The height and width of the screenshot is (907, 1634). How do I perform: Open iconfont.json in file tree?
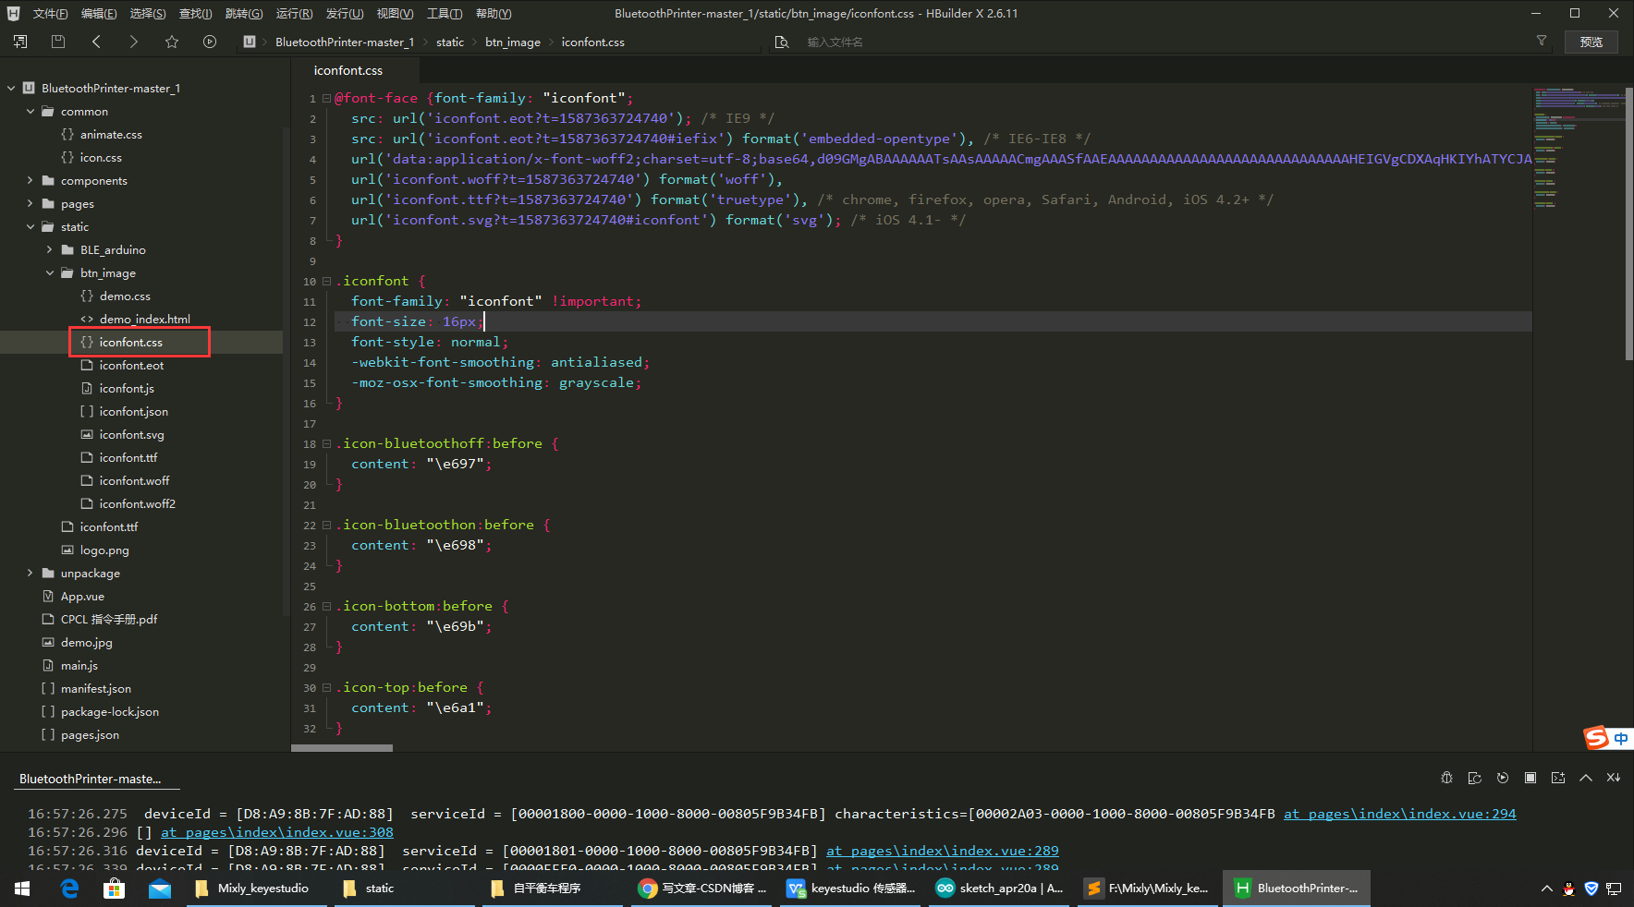click(x=133, y=411)
